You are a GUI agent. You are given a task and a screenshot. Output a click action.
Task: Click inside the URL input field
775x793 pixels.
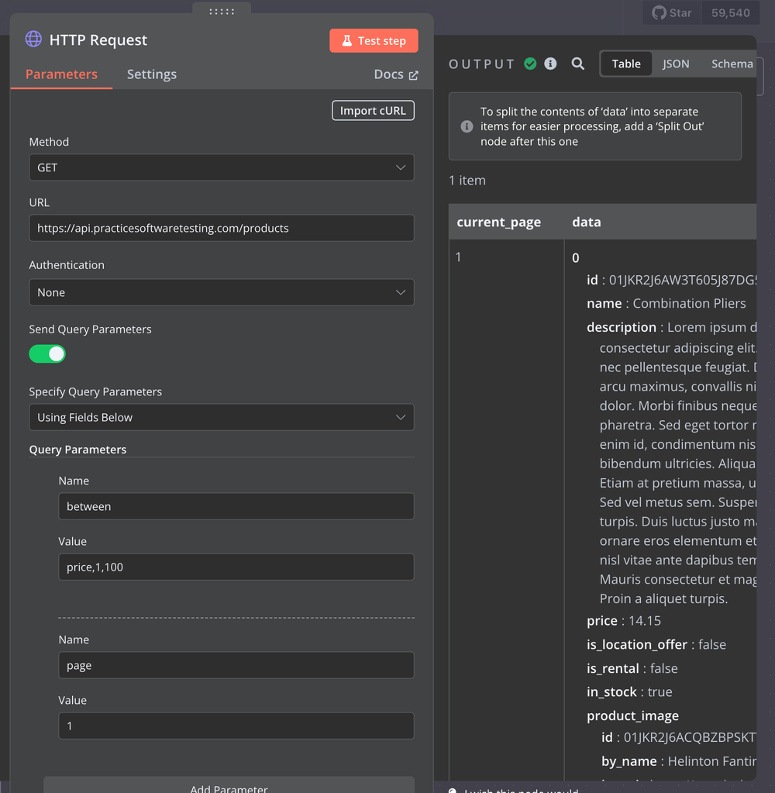point(221,228)
